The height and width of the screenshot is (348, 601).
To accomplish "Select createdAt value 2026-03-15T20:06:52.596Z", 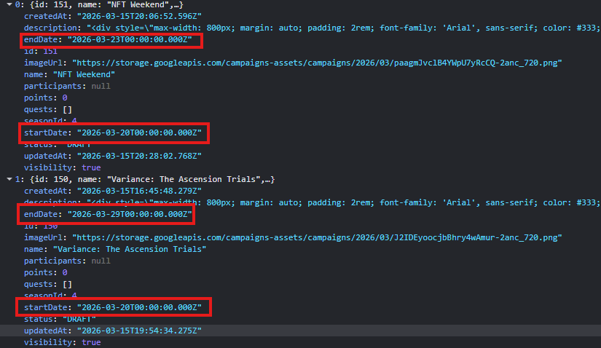I will click(x=139, y=16).
